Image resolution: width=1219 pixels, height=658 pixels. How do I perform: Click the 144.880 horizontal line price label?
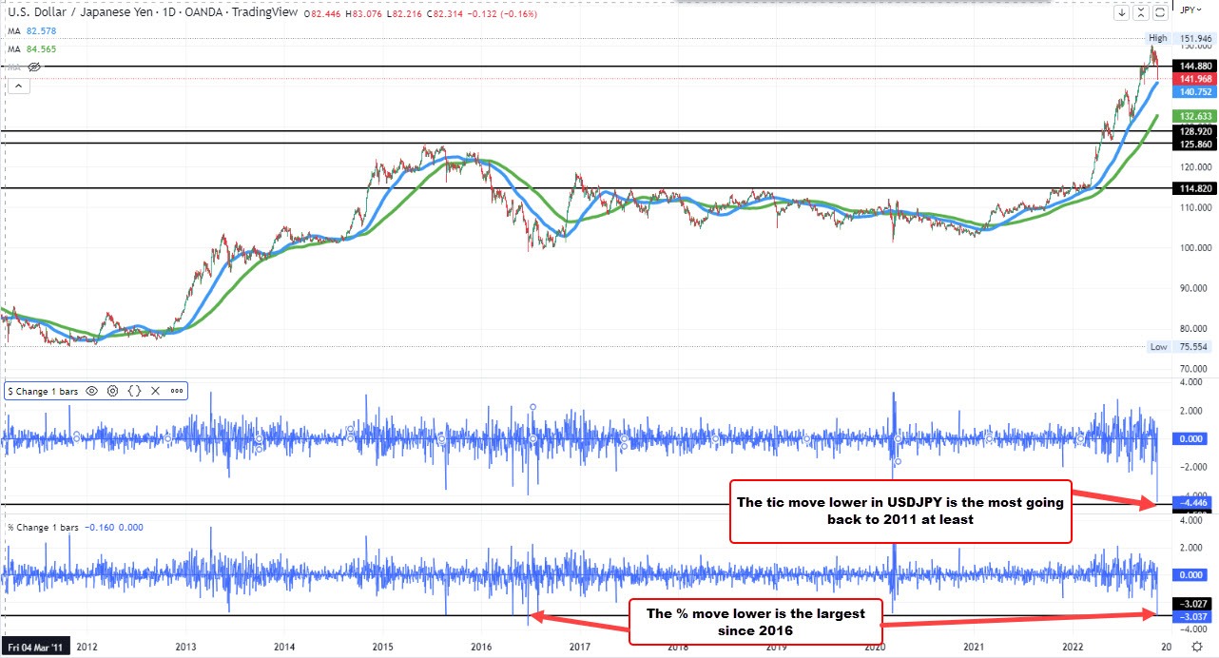tap(1195, 67)
